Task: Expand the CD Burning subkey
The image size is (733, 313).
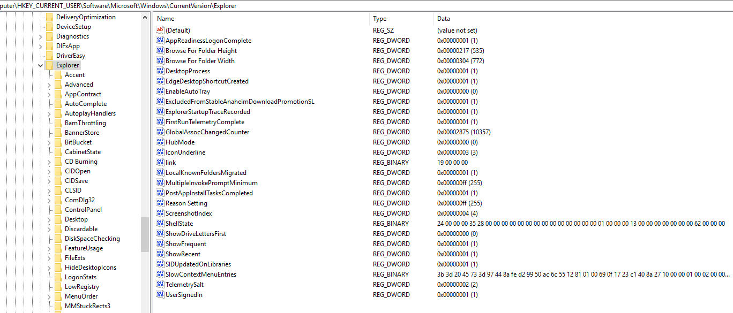Action: point(49,162)
